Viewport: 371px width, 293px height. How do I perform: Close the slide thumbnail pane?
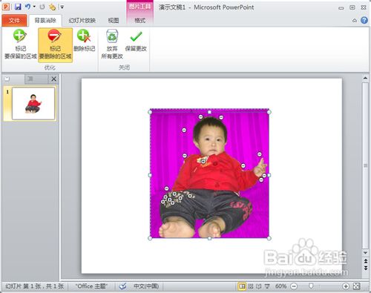pos(53,79)
